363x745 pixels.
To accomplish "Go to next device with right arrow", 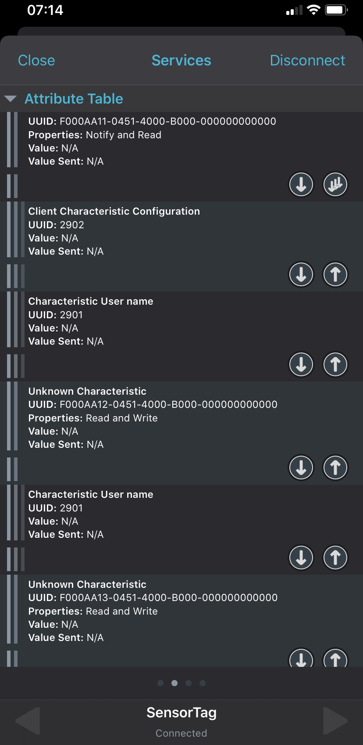I will click(x=335, y=720).
